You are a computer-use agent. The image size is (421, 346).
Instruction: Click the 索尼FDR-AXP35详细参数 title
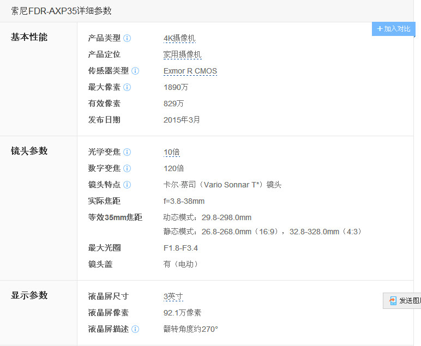(x=61, y=11)
